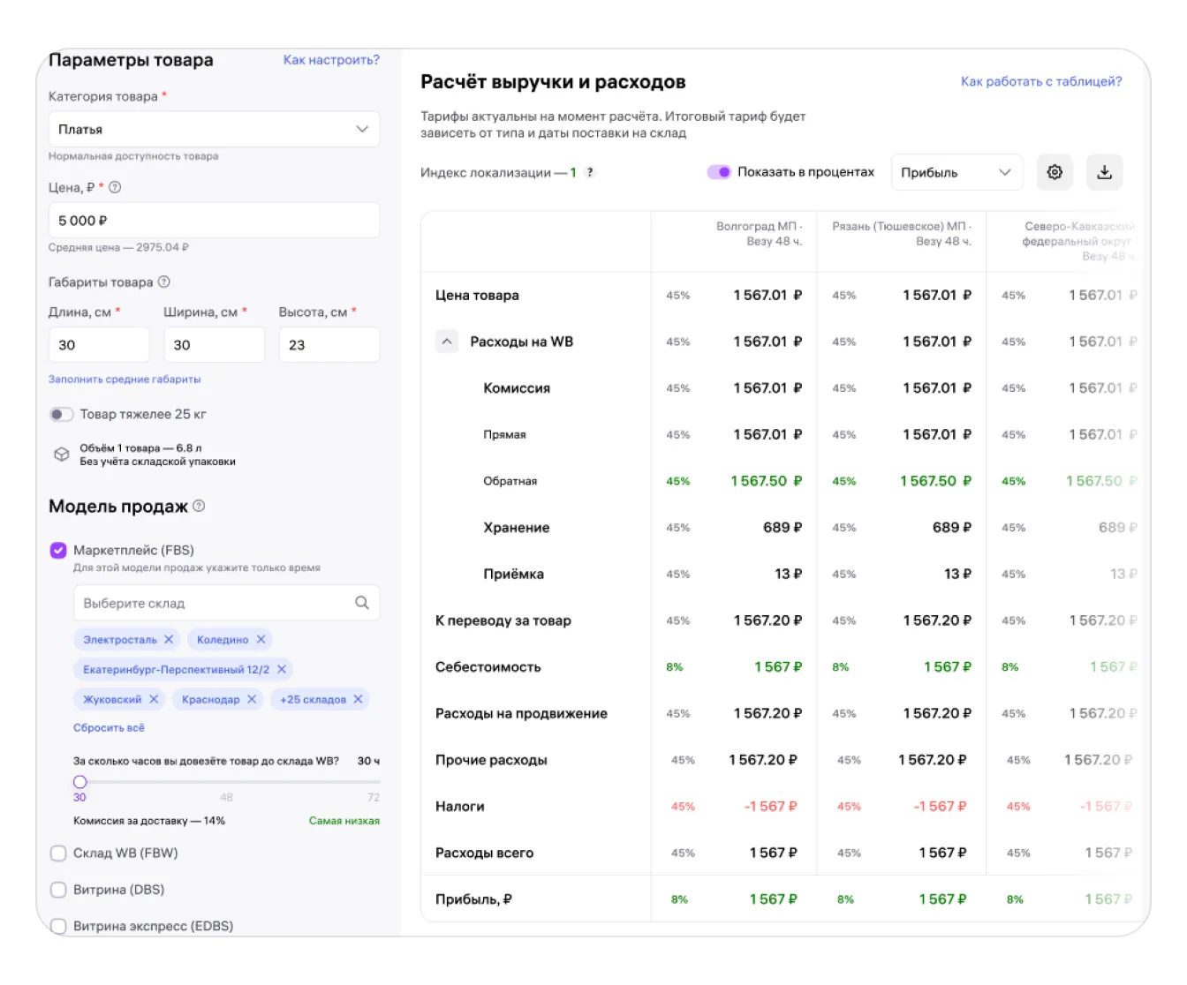Click the Сбросить всё link
This screenshot has width=1187, height=985.
click(109, 728)
